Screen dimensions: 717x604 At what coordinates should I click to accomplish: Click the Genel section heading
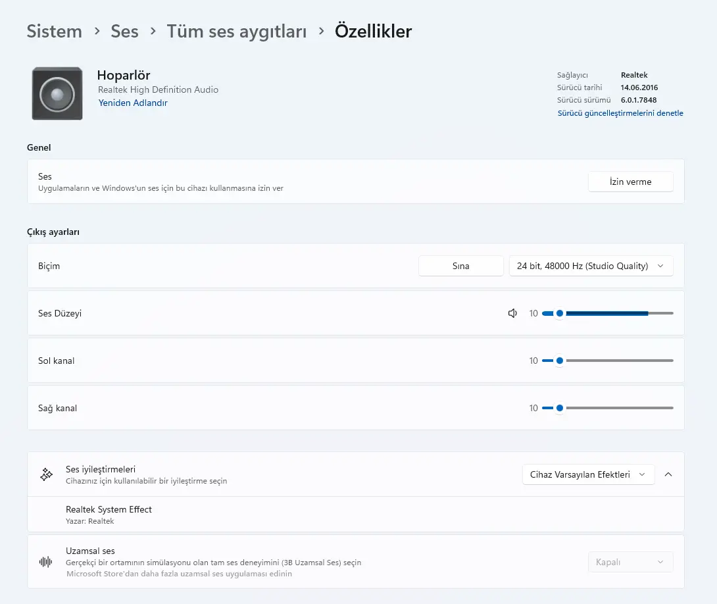click(39, 147)
